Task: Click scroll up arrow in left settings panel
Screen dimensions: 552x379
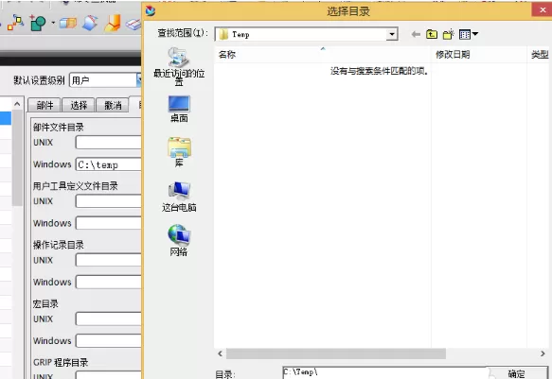Action: (x=17, y=104)
